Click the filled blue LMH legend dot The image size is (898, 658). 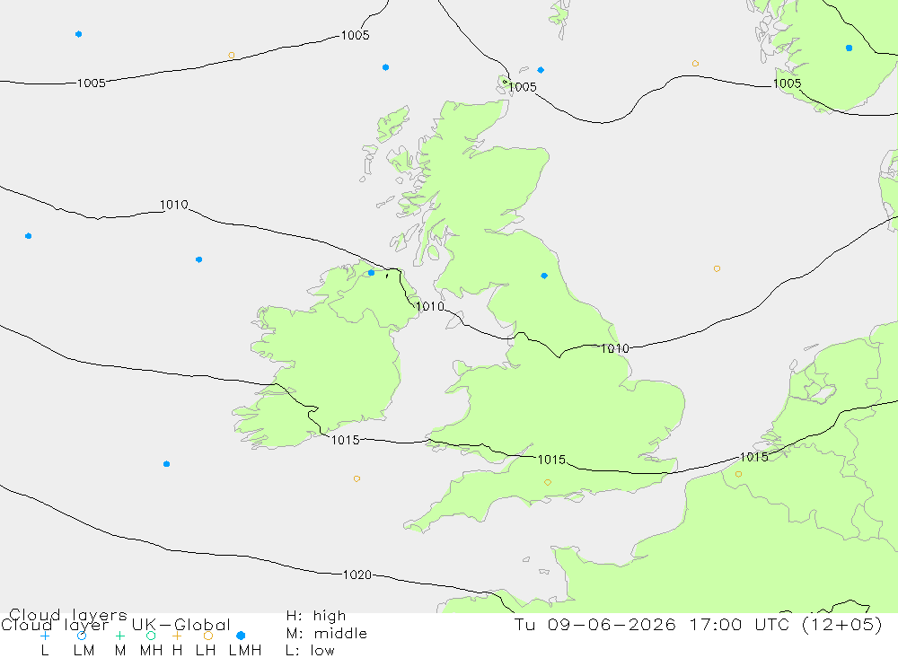[241, 636]
